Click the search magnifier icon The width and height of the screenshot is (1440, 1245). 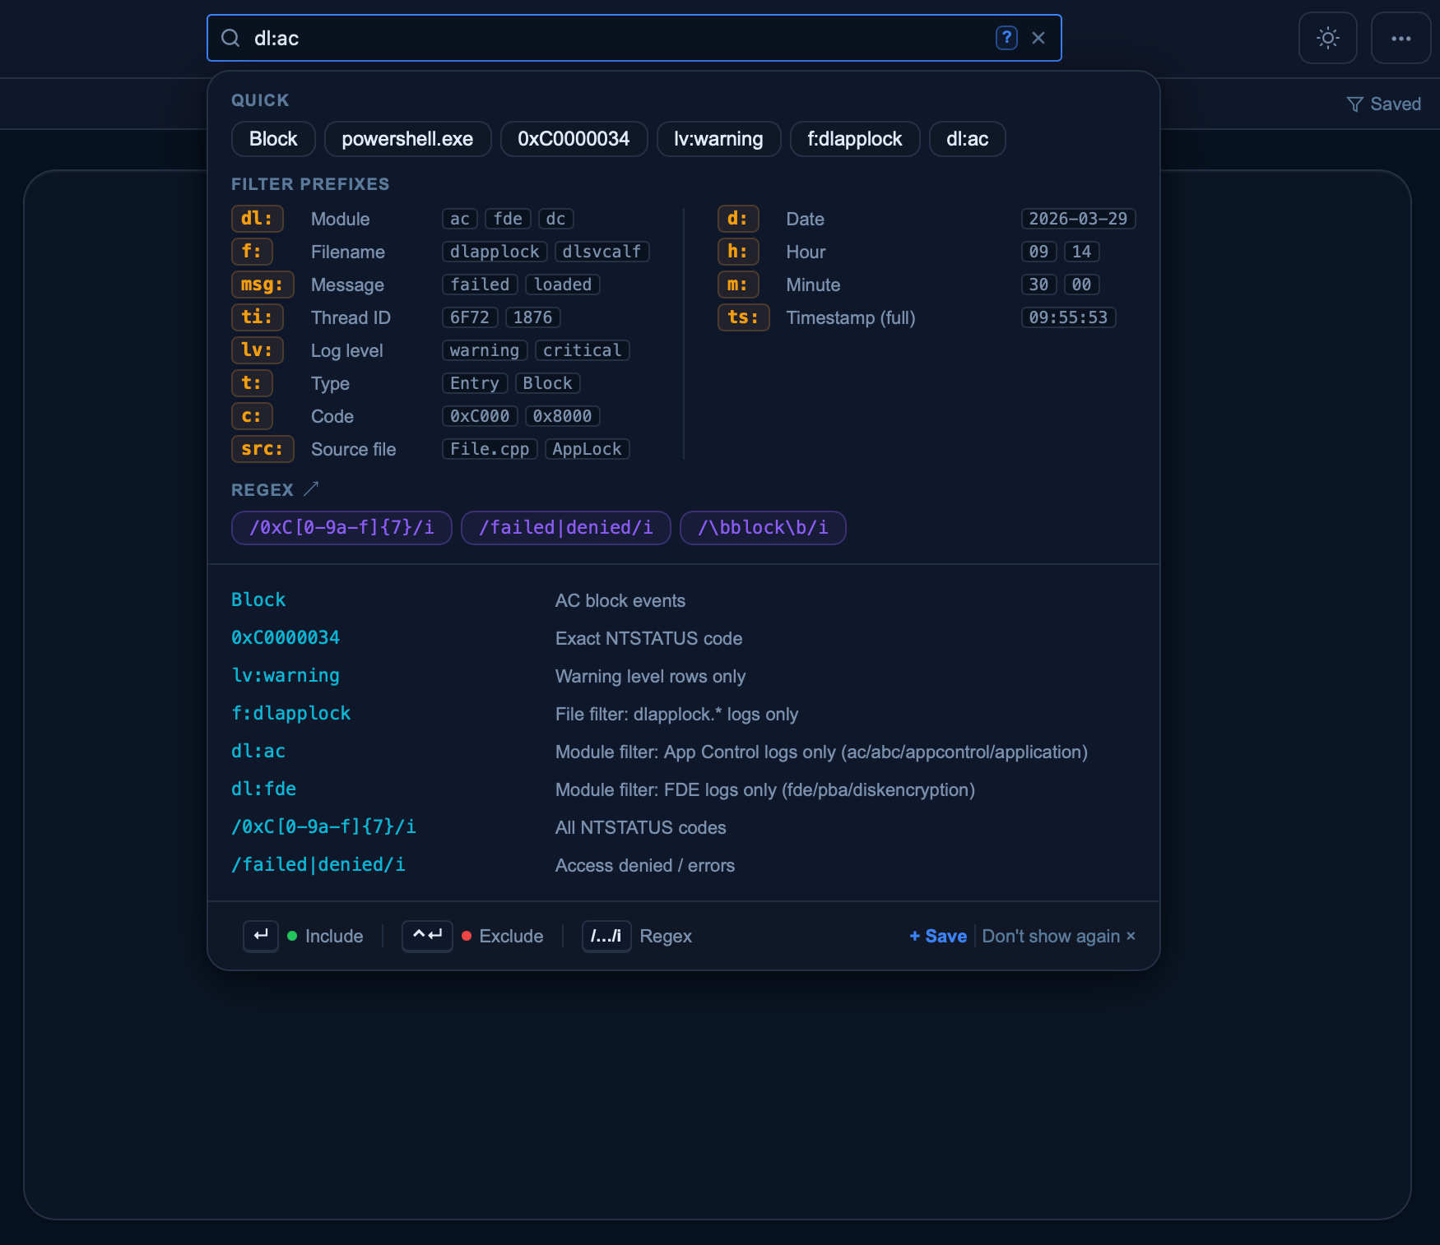[x=230, y=38]
